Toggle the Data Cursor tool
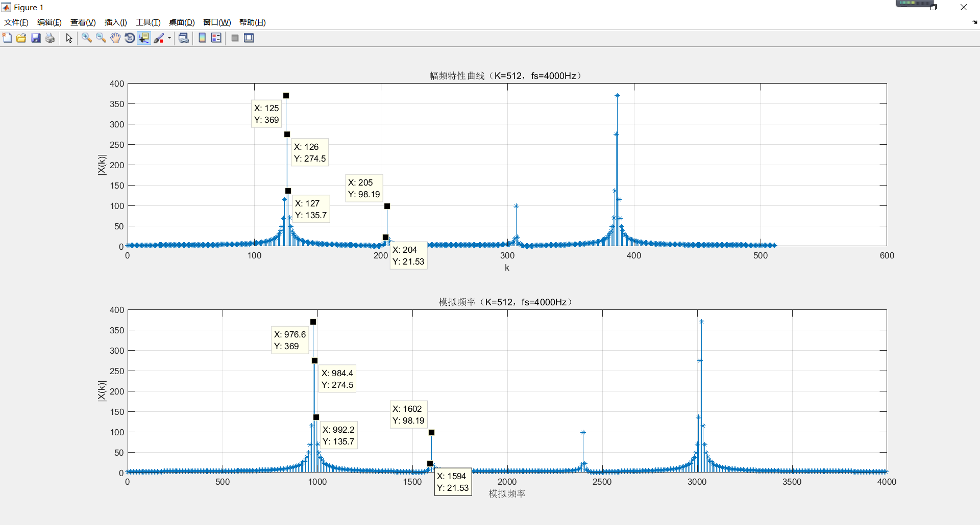The image size is (980, 525). pos(144,38)
